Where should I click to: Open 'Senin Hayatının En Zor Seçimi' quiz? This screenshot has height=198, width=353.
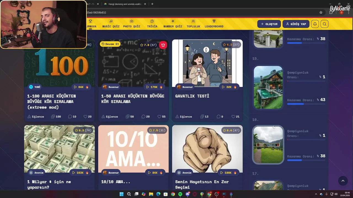pyautogui.click(x=202, y=185)
